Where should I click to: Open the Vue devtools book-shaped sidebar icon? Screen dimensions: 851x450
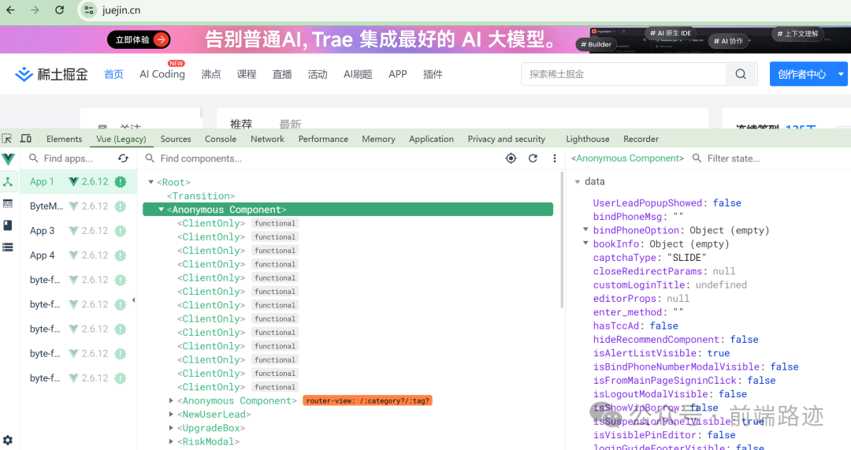(x=8, y=225)
